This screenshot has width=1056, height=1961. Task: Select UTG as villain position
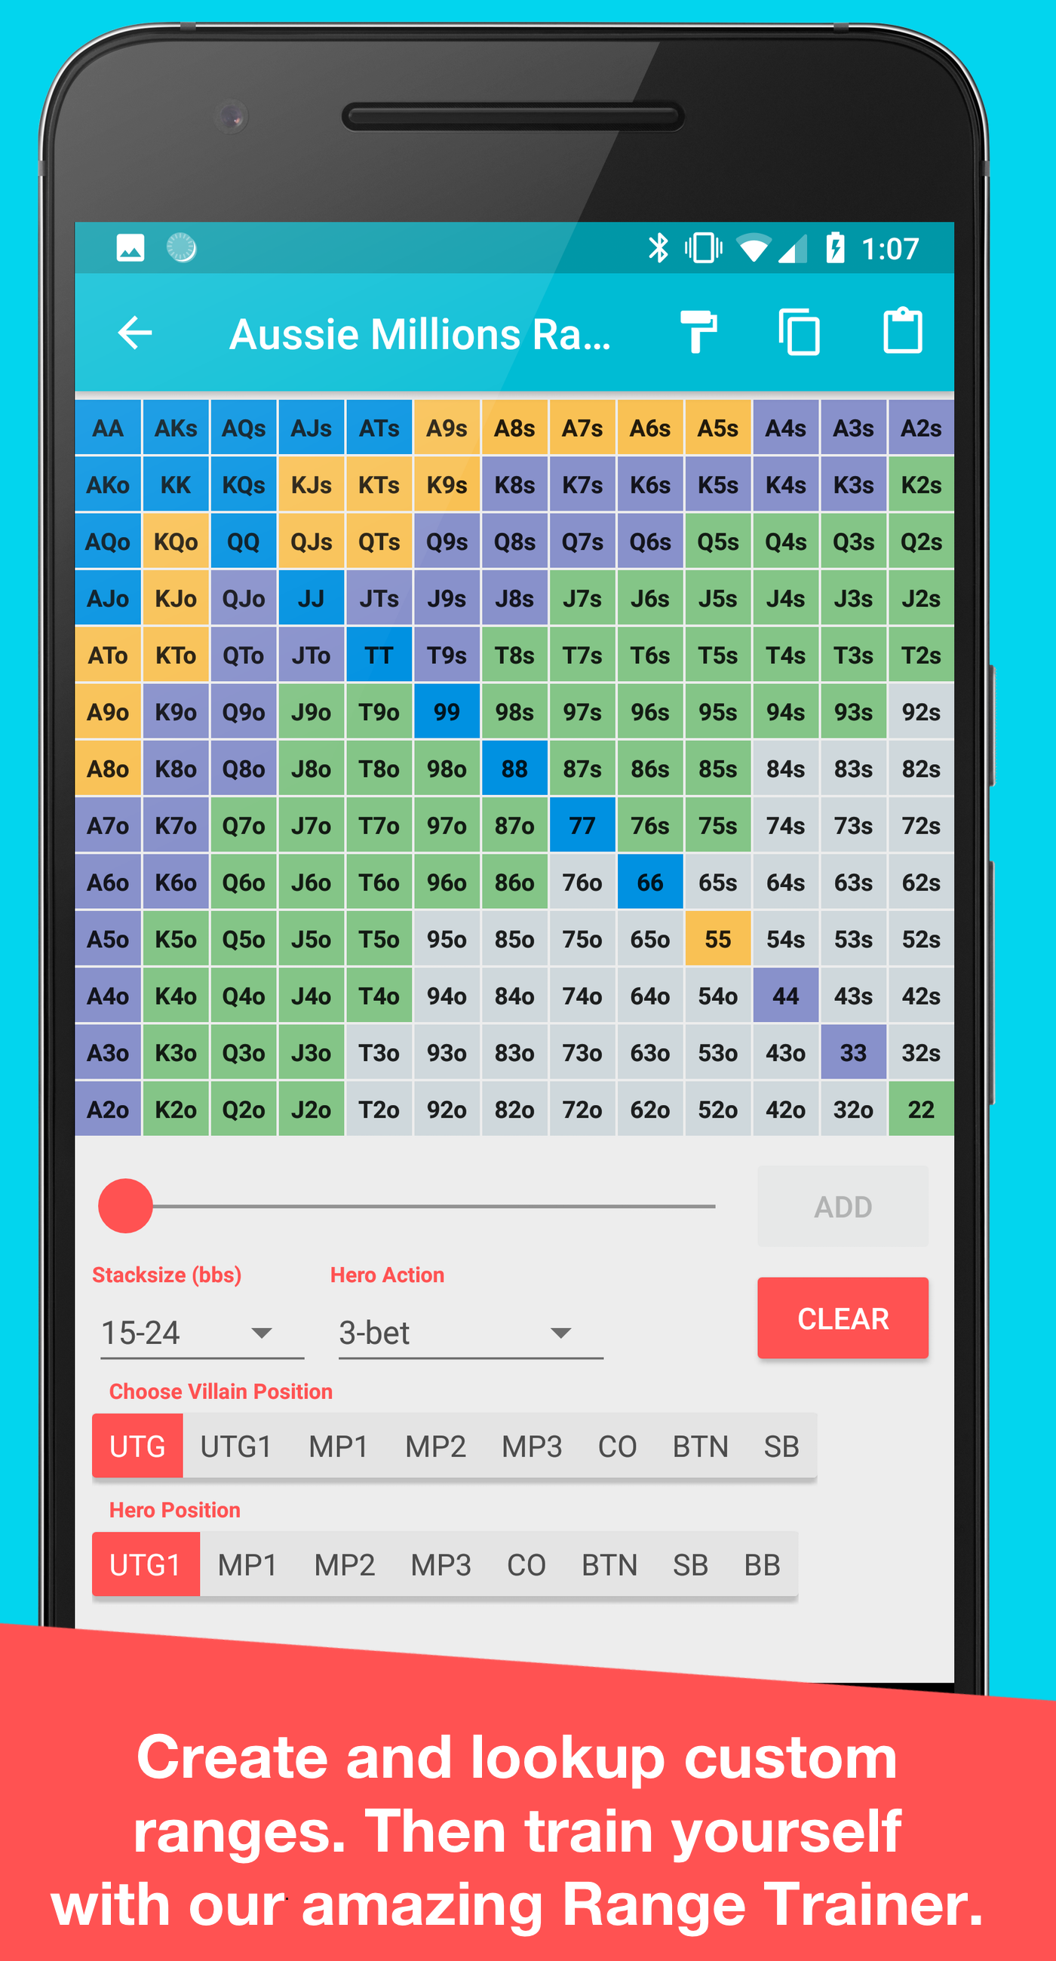(137, 1446)
